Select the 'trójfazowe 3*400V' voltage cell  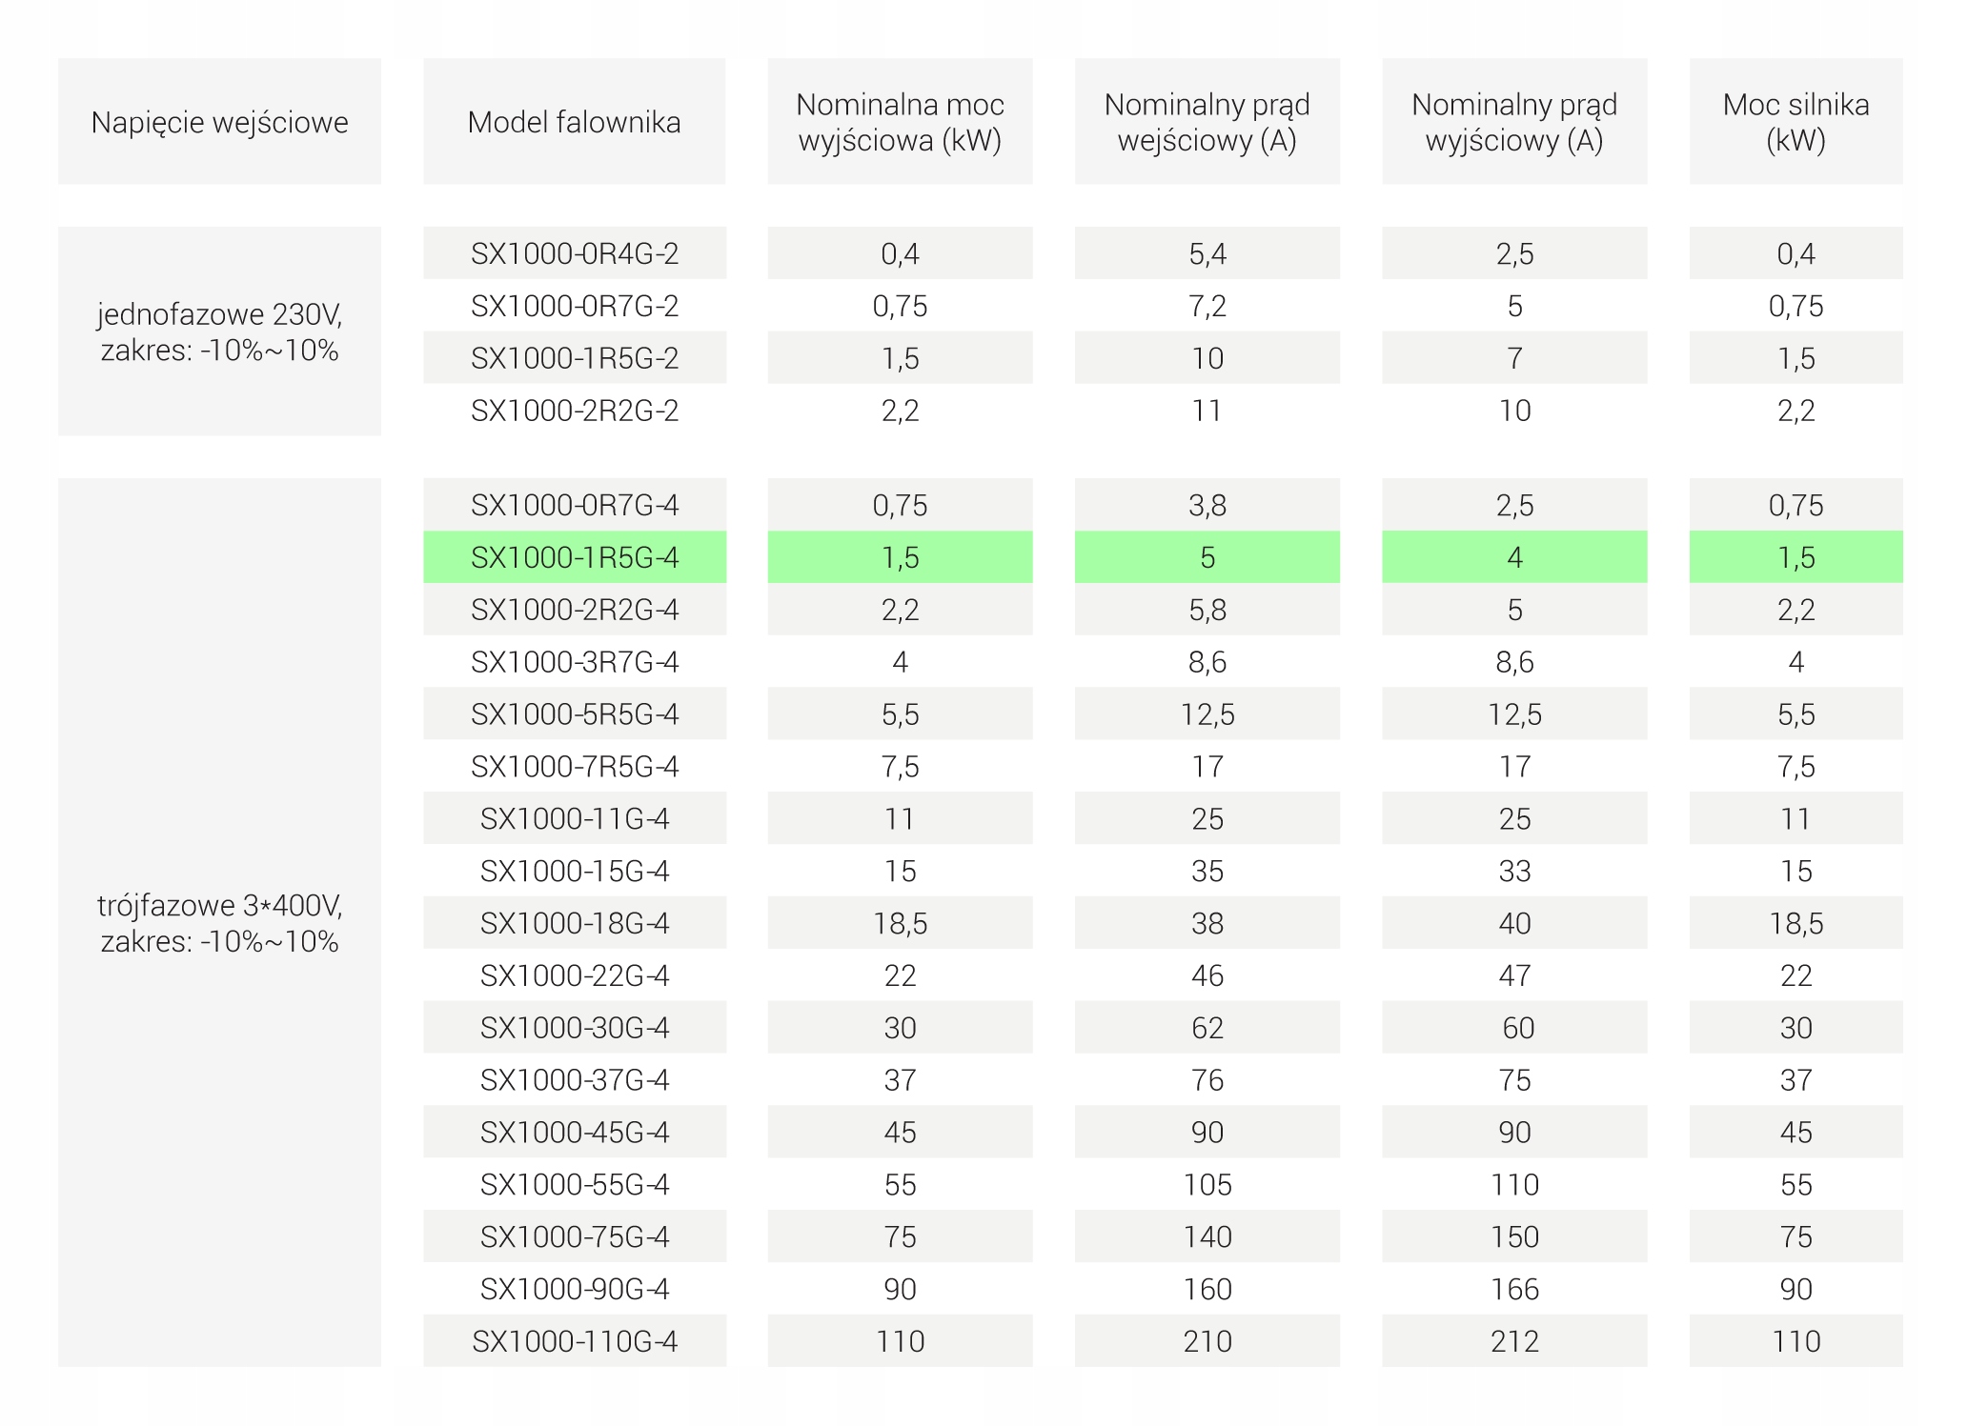coord(219,922)
